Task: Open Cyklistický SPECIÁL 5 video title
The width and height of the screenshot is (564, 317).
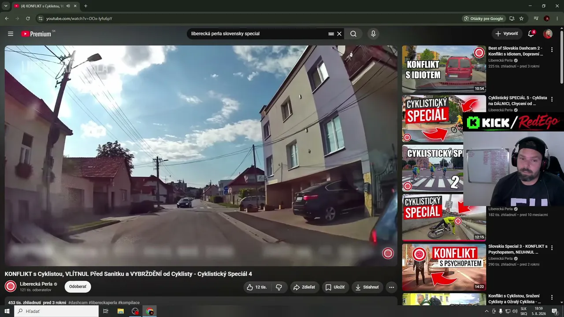Action: pos(518,101)
